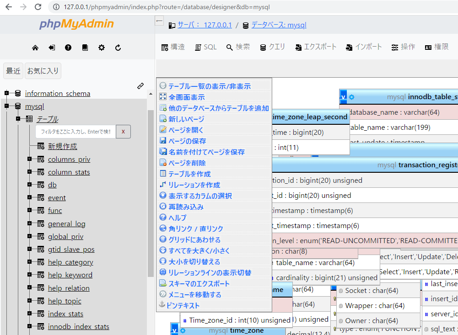Viewport: 458px width, 335px height.
Task: Open the MariaDB documentation book icon
Action: point(85,48)
